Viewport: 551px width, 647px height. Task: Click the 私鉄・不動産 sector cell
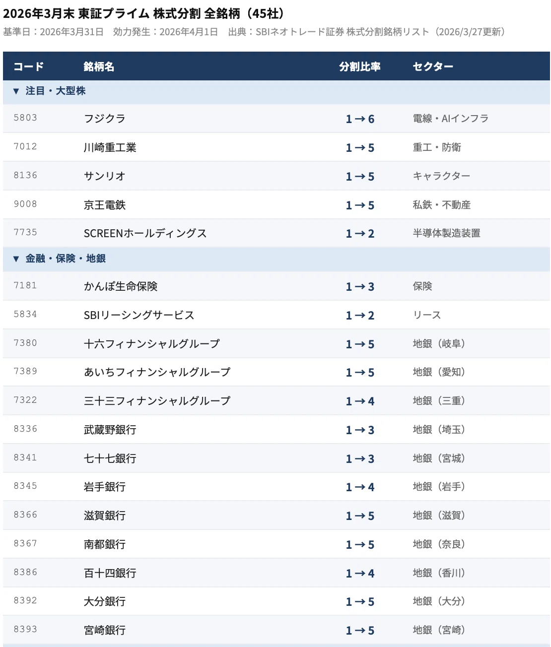[x=442, y=205]
